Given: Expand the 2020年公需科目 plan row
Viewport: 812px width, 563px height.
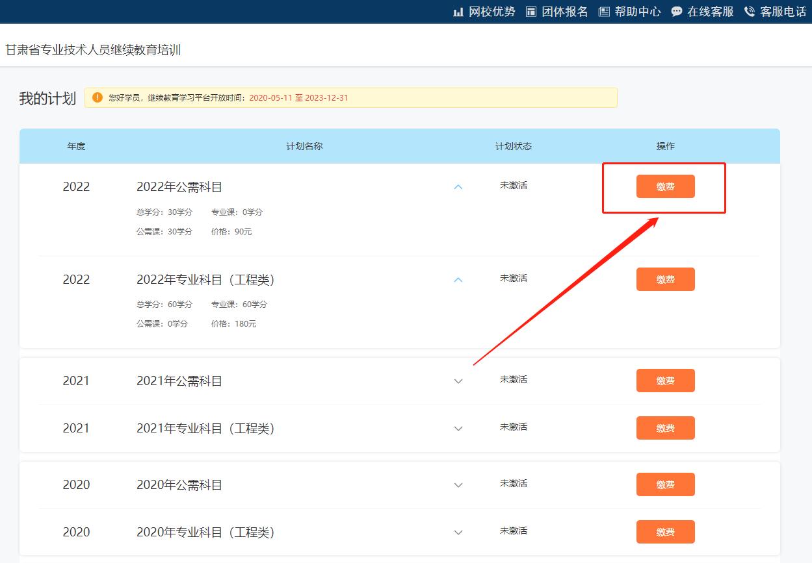Looking at the screenshot, I should (458, 485).
